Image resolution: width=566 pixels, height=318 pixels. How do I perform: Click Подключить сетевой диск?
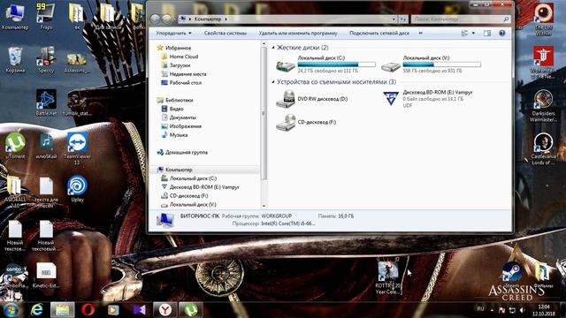pos(379,34)
